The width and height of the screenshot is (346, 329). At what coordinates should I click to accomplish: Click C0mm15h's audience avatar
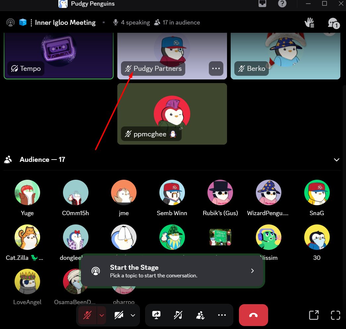point(76,192)
